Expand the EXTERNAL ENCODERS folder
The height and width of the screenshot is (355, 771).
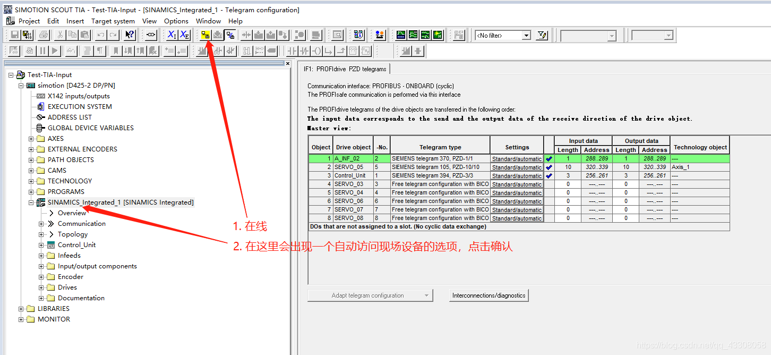[31, 149]
